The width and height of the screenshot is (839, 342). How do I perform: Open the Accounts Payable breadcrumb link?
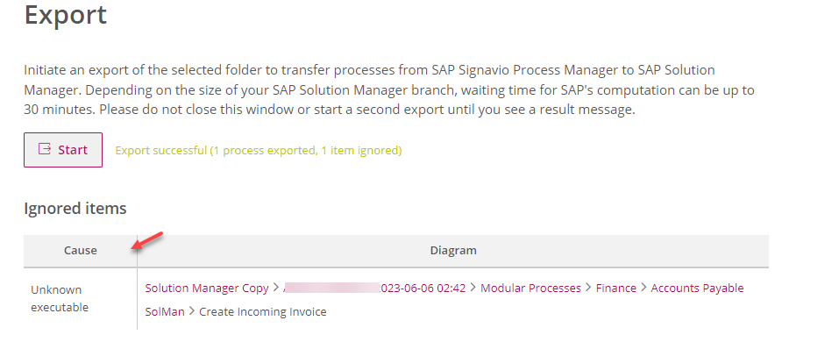[697, 288]
